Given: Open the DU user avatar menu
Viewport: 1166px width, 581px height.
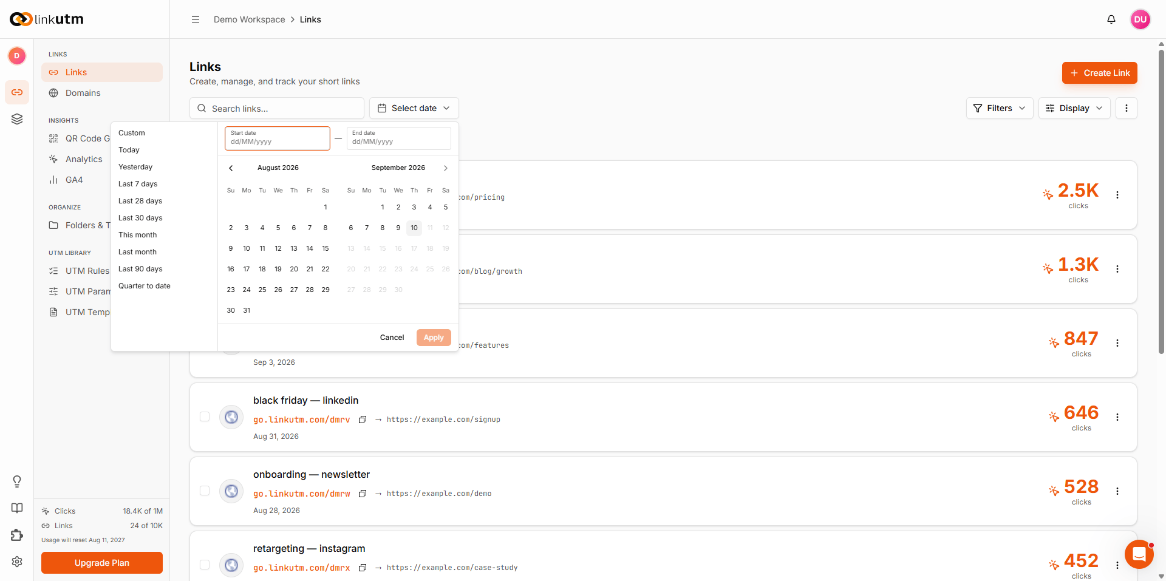Looking at the screenshot, I should point(1140,19).
